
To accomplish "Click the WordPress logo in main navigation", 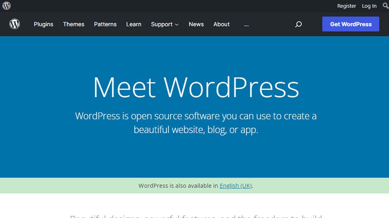I will 15,24.
